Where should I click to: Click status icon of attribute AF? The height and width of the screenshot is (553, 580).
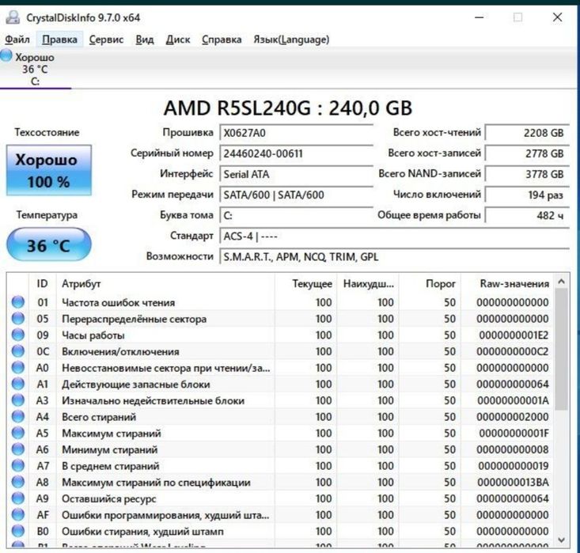17,514
